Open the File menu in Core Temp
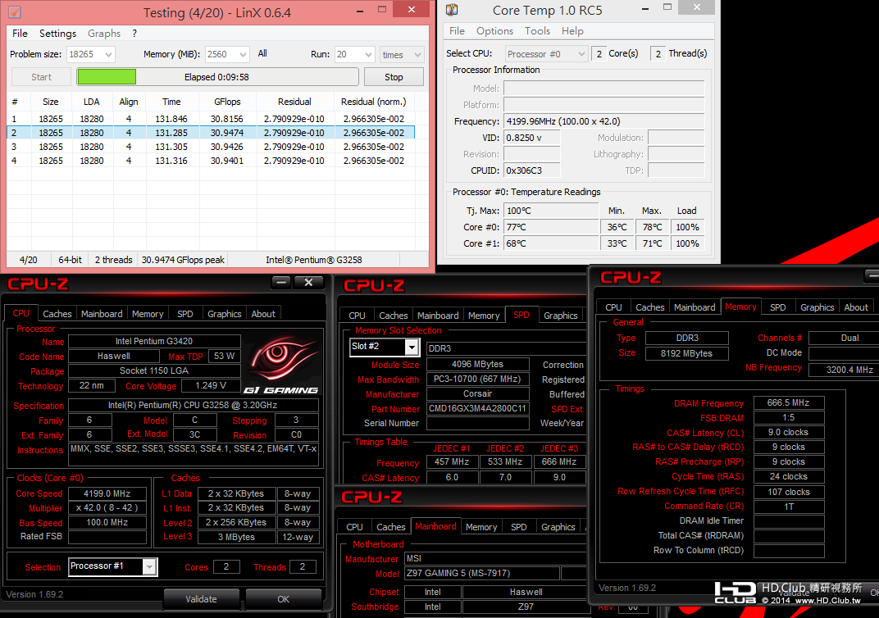Screen dimensions: 879x618 pyautogui.click(x=457, y=31)
